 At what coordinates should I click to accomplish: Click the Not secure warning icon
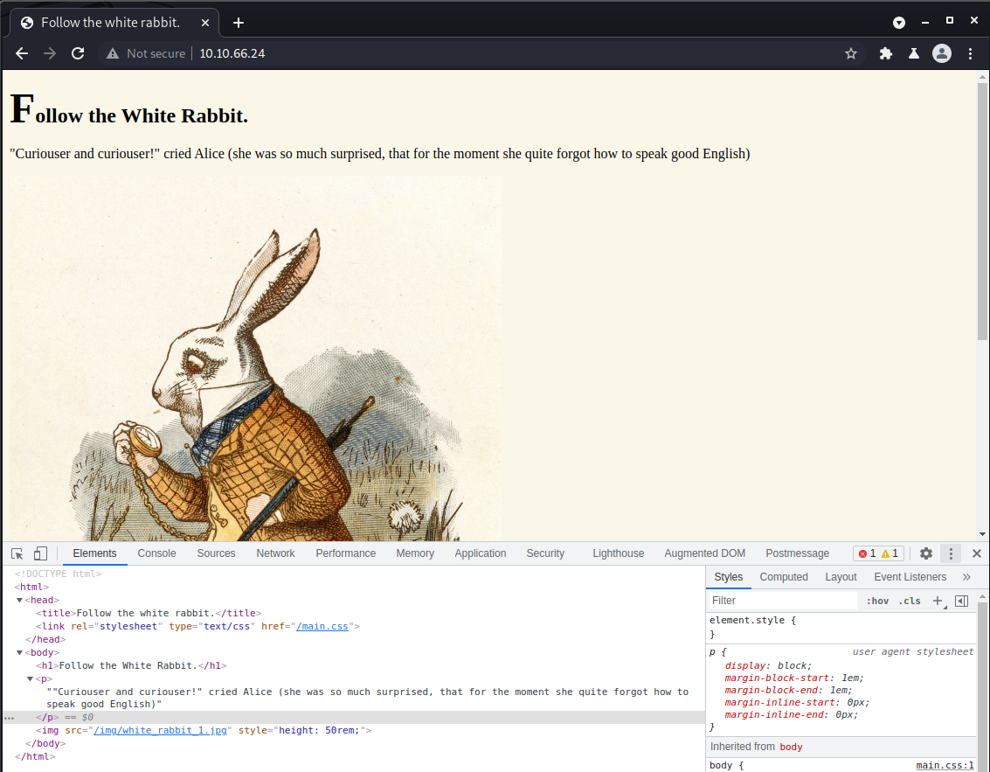click(113, 53)
